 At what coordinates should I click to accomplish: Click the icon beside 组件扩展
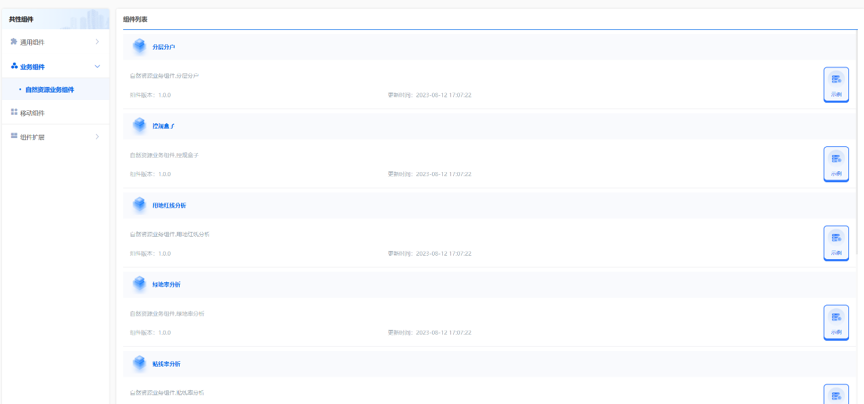[14, 137]
